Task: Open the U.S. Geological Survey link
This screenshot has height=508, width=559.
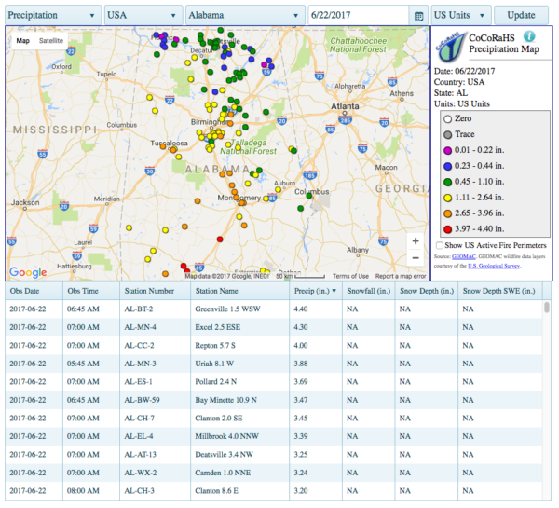Action: 494,266
